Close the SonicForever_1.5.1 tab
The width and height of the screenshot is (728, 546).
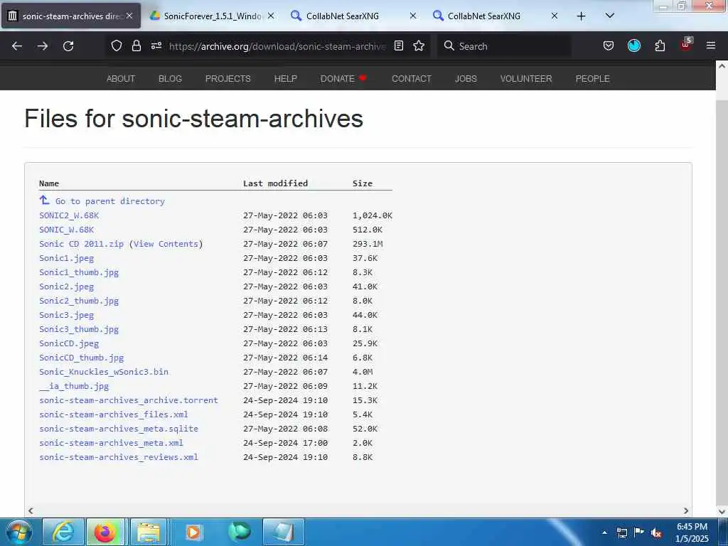click(271, 16)
